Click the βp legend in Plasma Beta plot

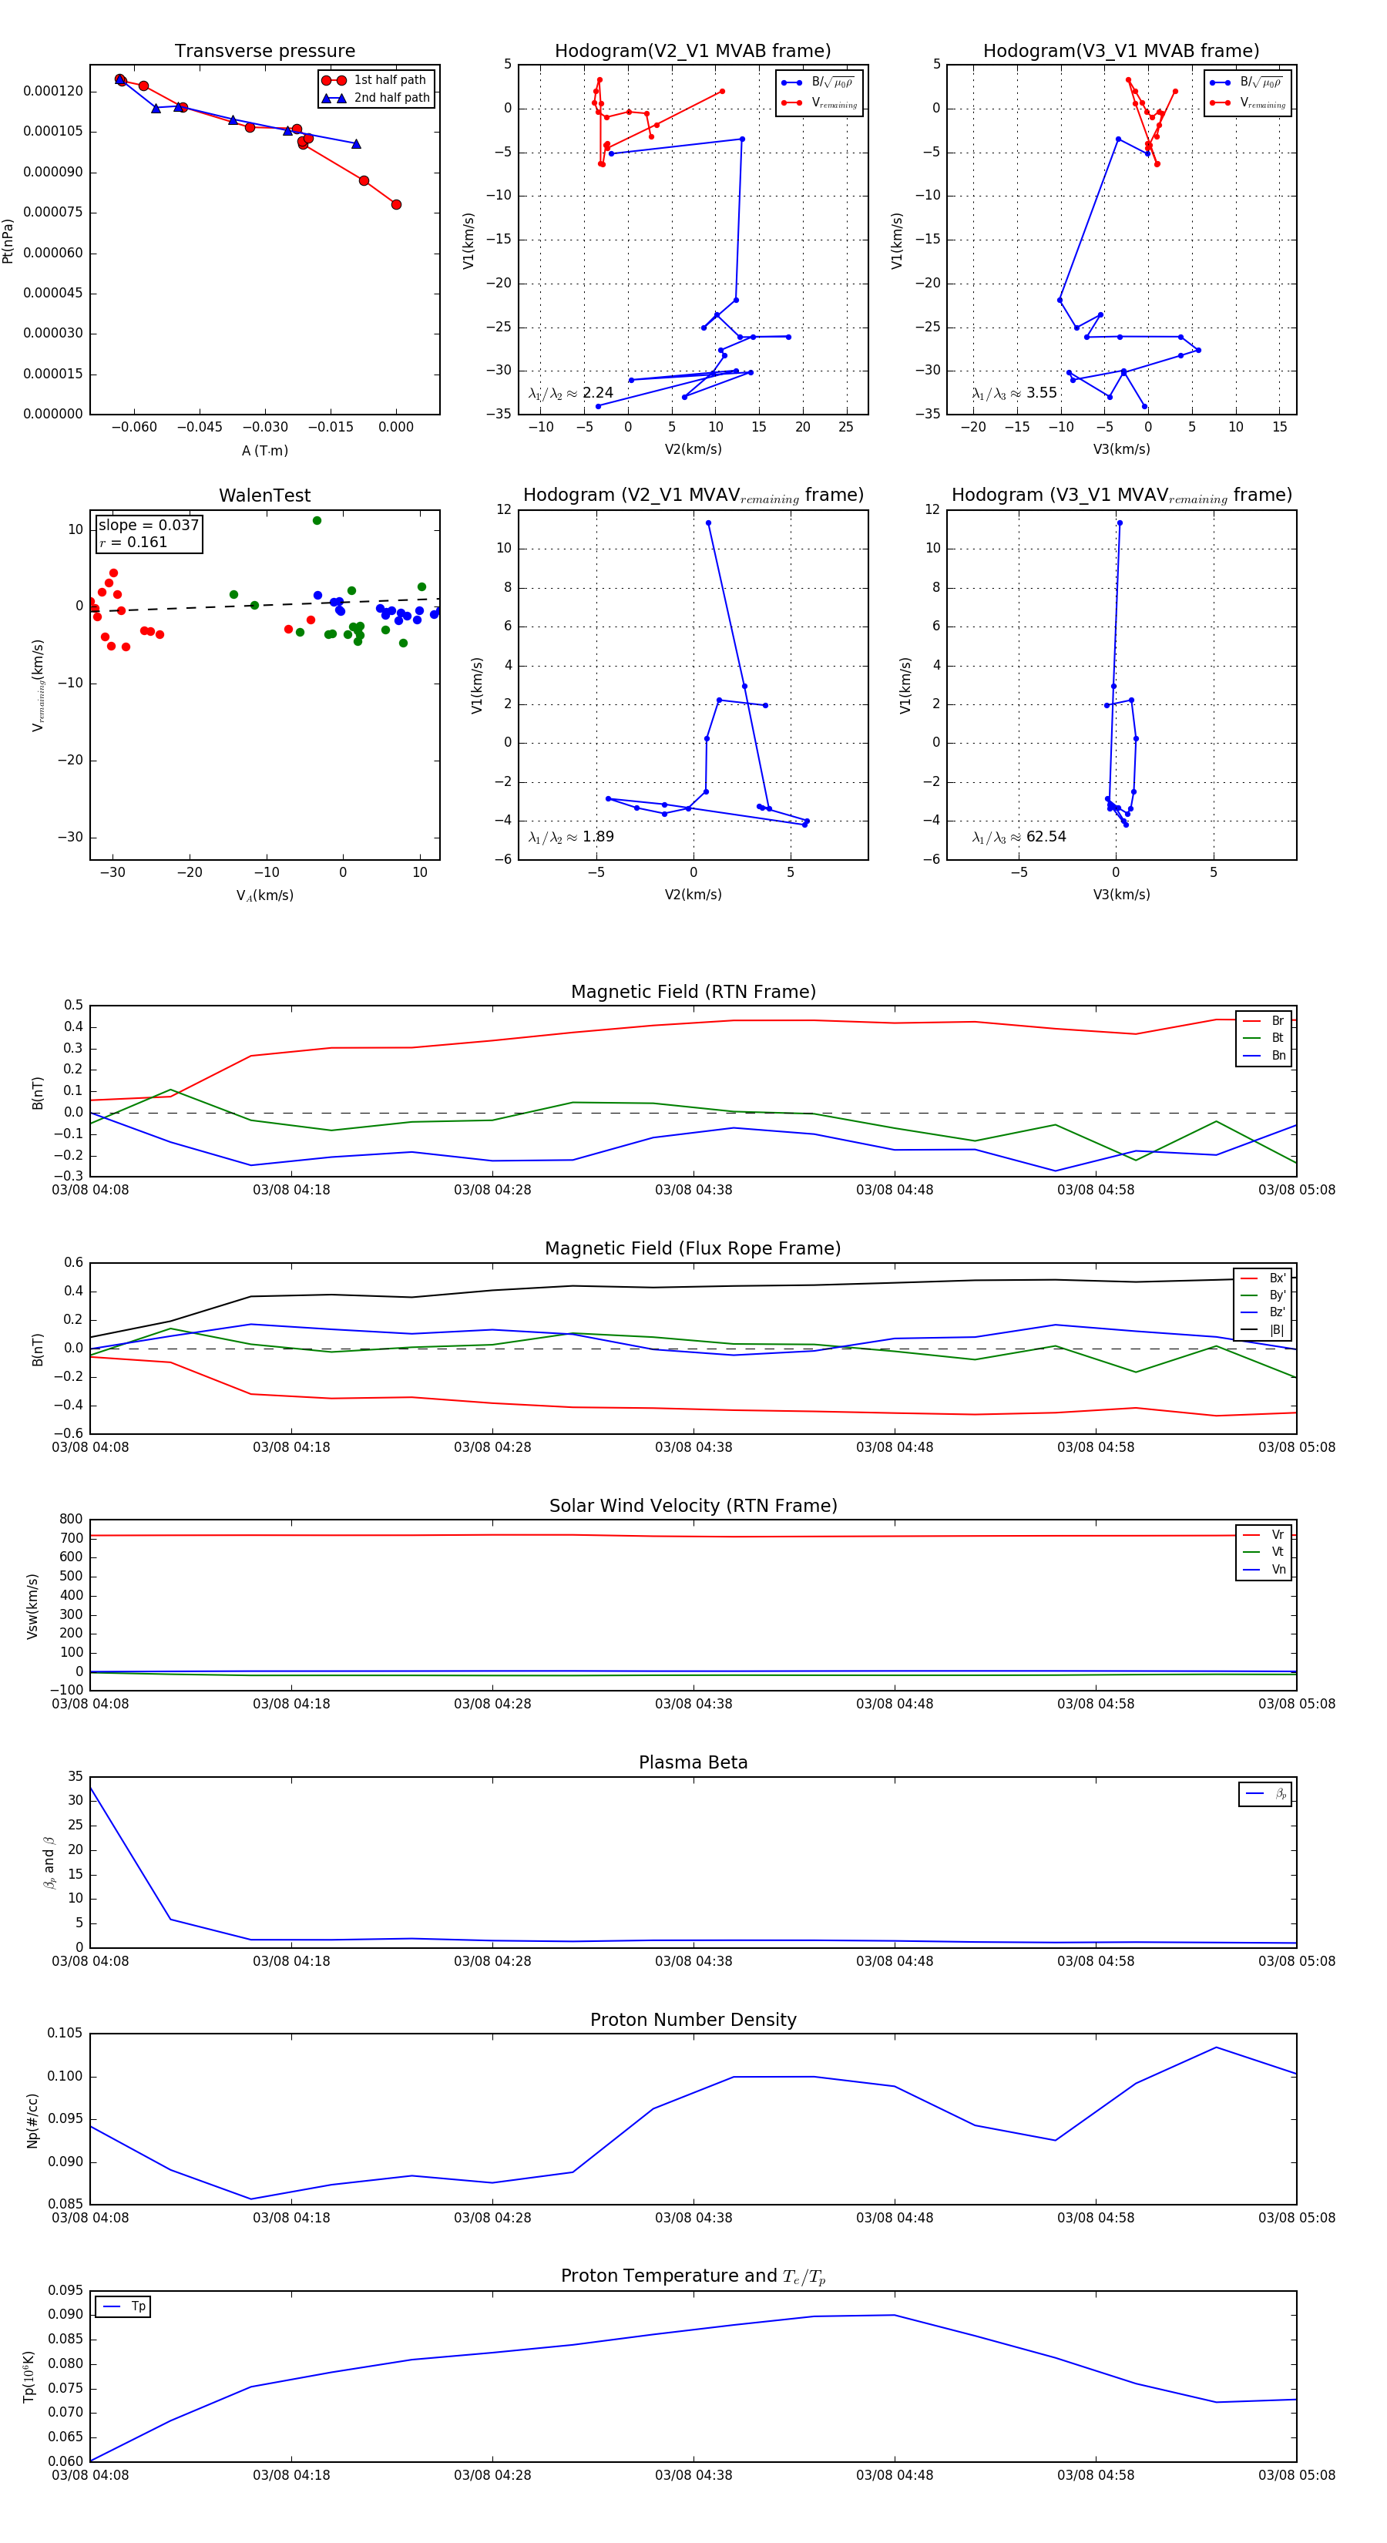pyautogui.click(x=1265, y=1794)
